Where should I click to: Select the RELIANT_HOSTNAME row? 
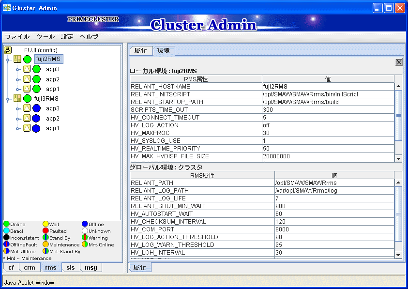(262, 87)
